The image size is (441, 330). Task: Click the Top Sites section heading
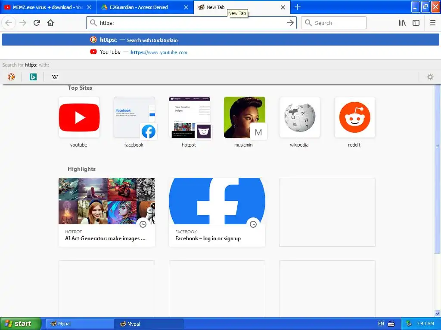pyautogui.click(x=80, y=88)
